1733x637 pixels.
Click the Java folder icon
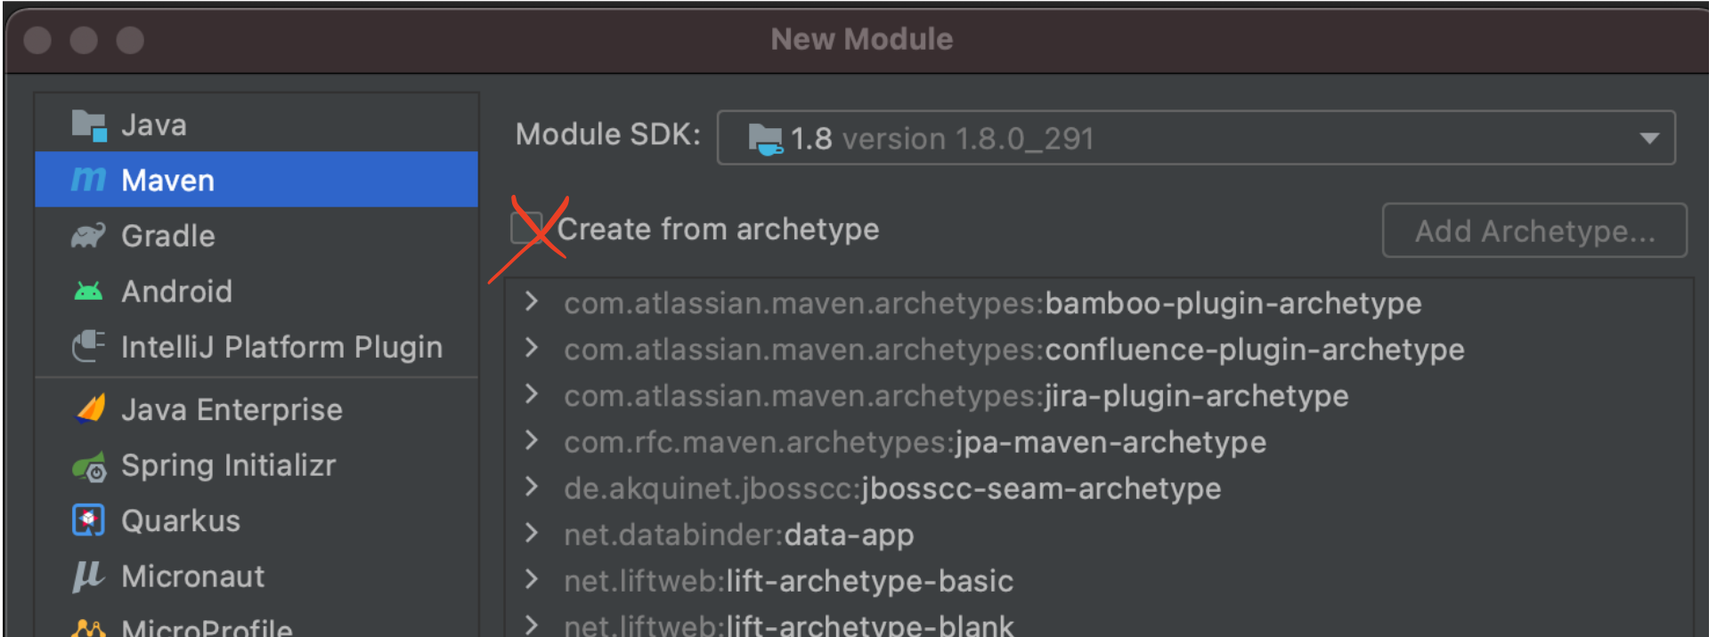point(89,125)
